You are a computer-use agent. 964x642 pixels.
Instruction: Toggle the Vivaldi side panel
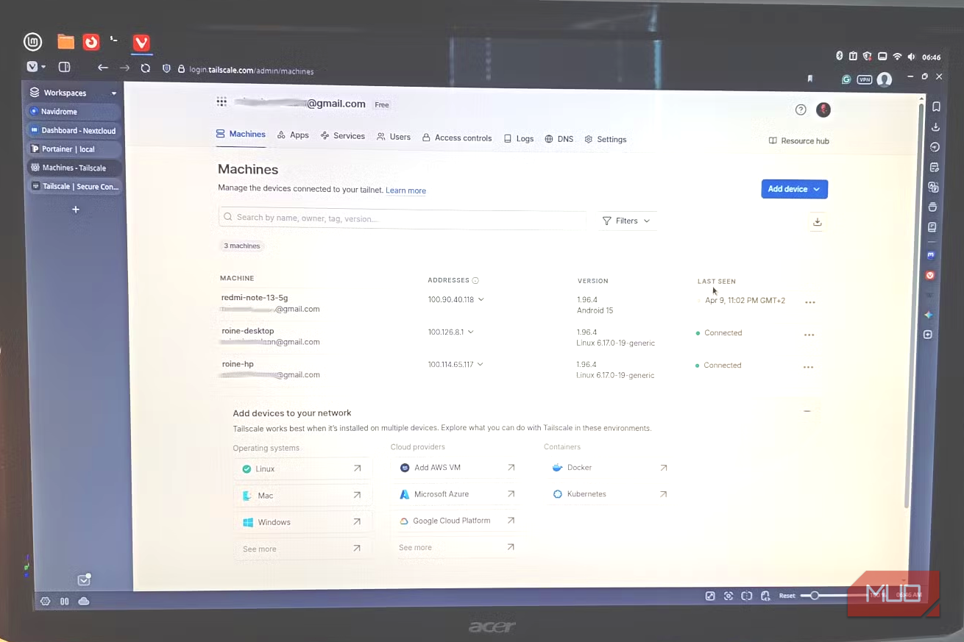pos(64,67)
